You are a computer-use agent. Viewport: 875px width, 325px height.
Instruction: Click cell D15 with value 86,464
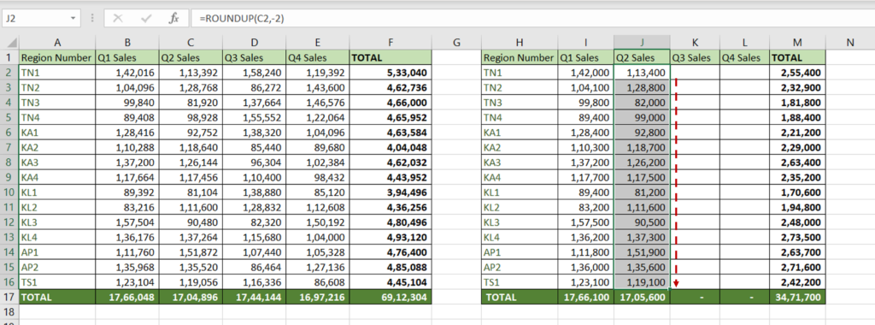coord(254,268)
